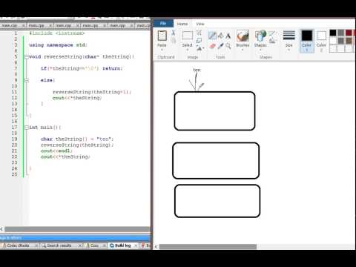356x267 pixels.
Task: Close the Build log tab
Action: click(x=136, y=245)
